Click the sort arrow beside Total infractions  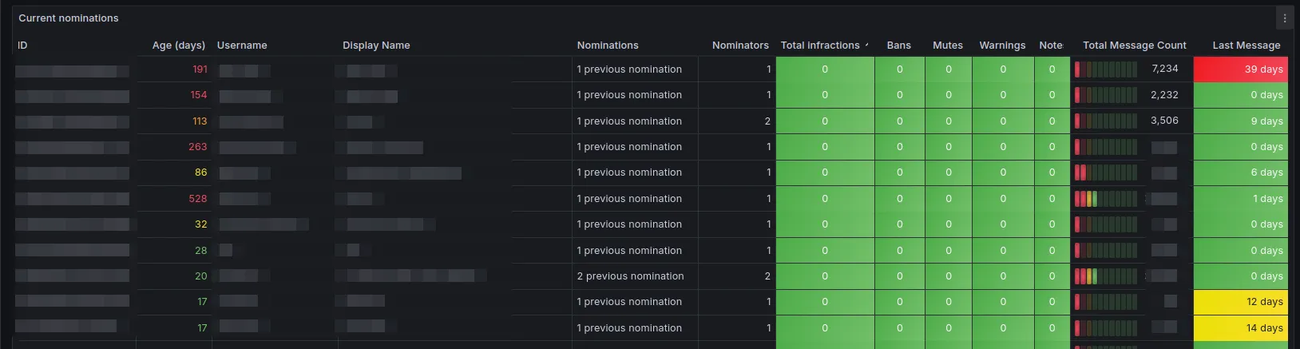[866, 46]
